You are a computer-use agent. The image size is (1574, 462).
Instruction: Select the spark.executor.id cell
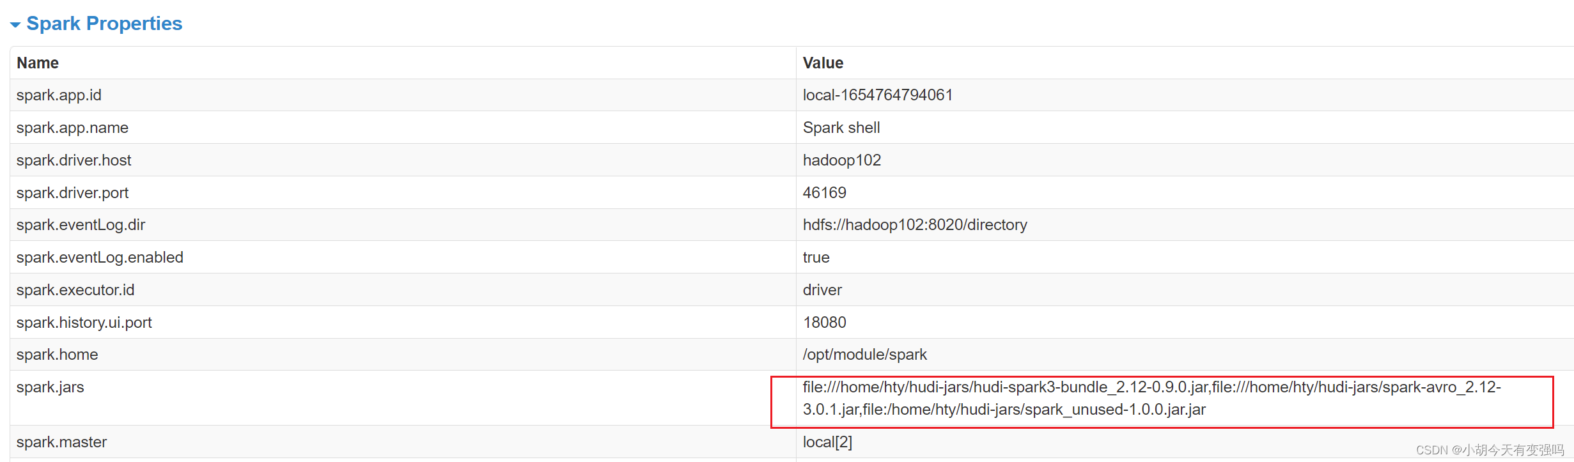coord(403,290)
